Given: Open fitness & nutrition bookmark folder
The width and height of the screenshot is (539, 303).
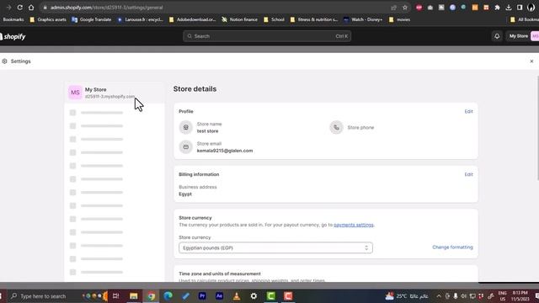Looking at the screenshot, I should [x=314, y=19].
